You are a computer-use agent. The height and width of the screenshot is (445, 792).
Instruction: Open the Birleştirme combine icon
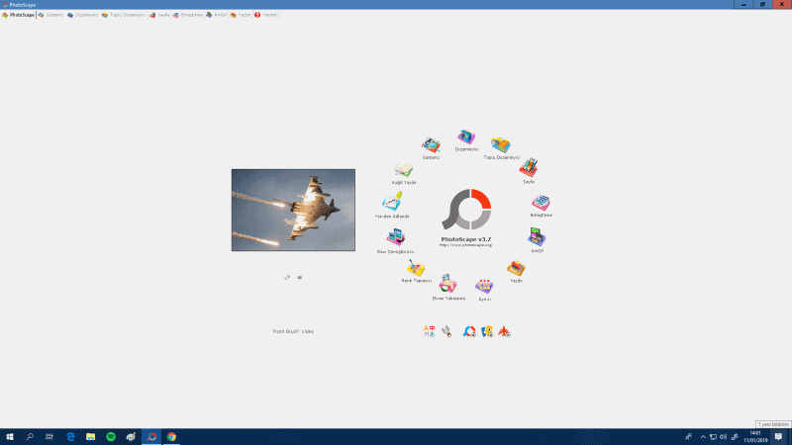coord(541,203)
